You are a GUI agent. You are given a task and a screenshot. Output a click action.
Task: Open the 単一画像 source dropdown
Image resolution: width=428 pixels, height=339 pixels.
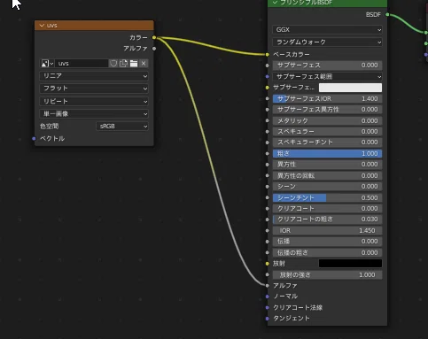pyautogui.click(x=94, y=114)
